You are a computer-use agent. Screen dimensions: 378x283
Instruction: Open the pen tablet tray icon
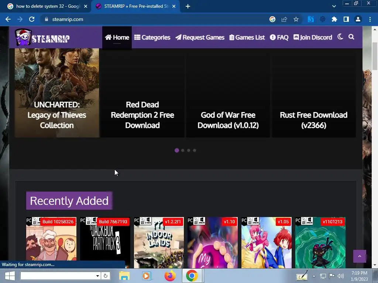pos(302,276)
